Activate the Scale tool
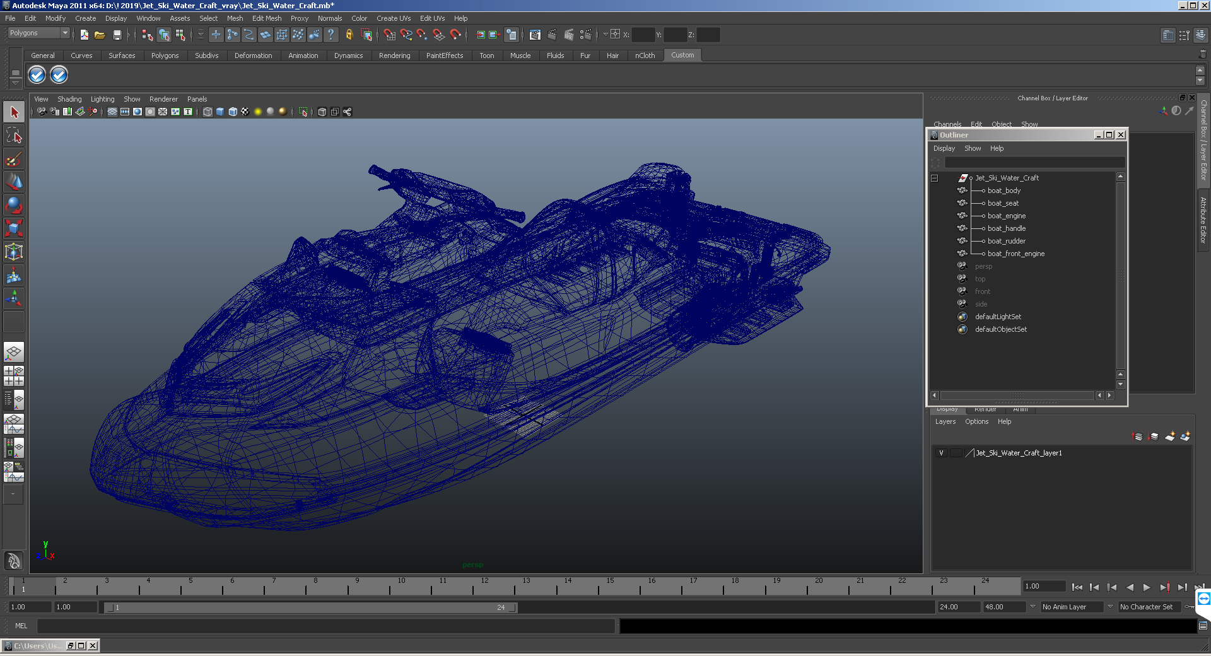Image resolution: width=1211 pixels, height=656 pixels. click(x=14, y=228)
